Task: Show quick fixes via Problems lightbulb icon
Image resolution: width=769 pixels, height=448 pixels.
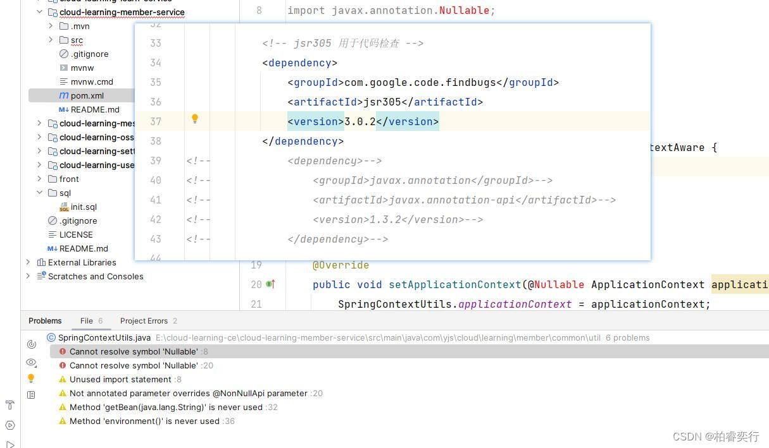Action: [x=31, y=378]
